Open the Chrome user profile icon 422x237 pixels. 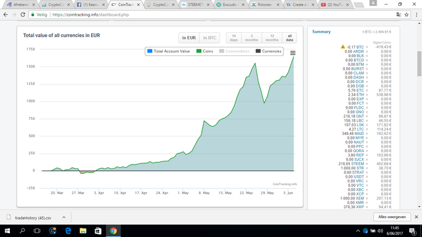pyautogui.click(x=373, y=3)
